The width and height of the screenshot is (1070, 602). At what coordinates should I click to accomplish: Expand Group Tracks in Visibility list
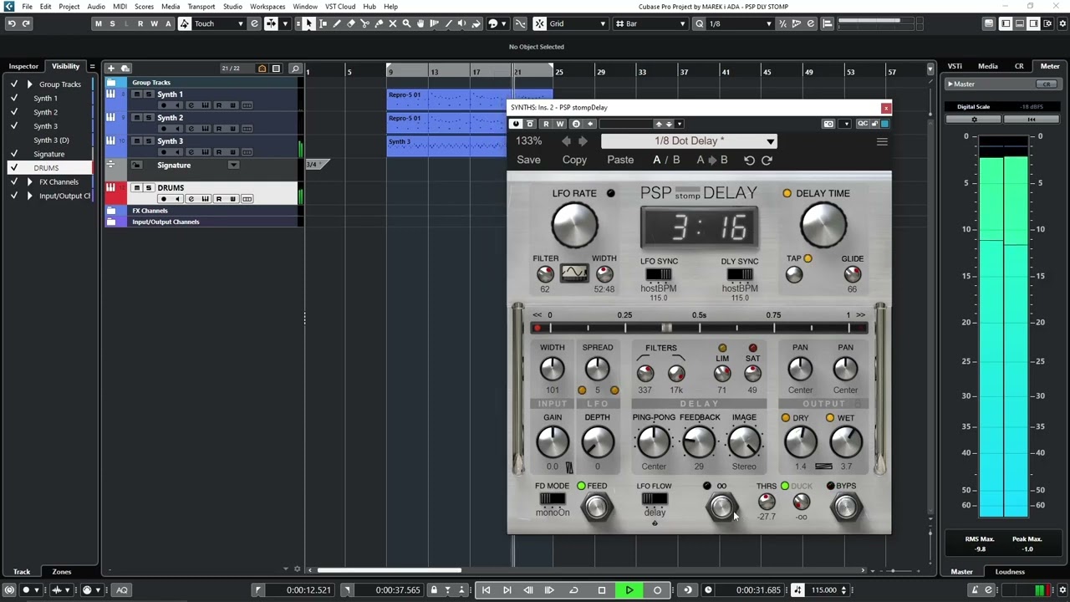coord(30,84)
